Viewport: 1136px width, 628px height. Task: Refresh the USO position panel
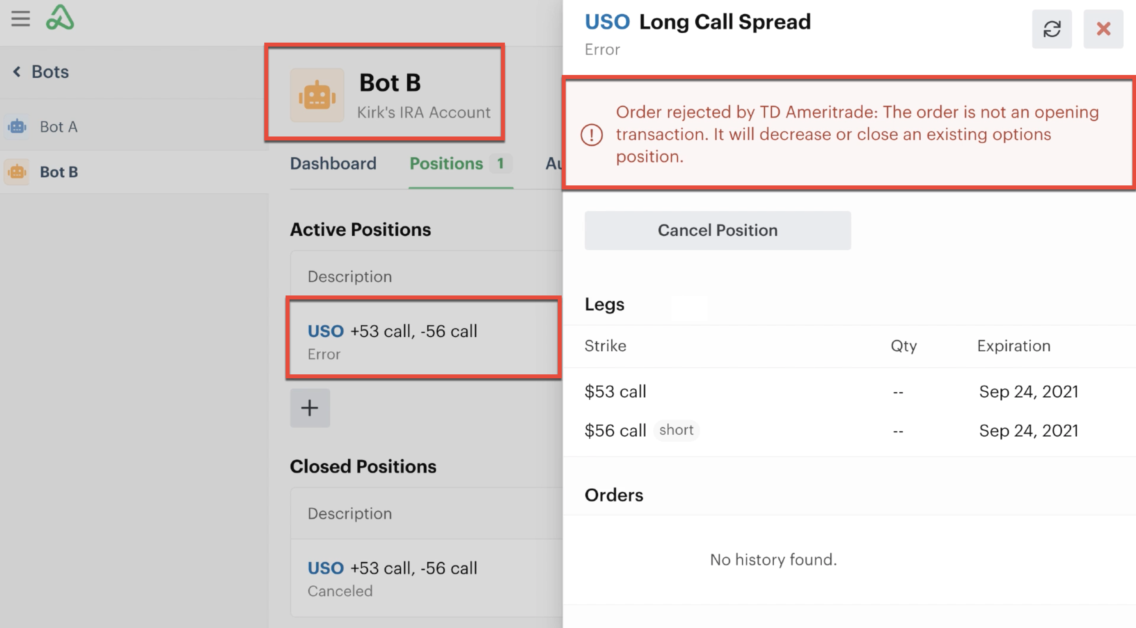tap(1052, 29)
